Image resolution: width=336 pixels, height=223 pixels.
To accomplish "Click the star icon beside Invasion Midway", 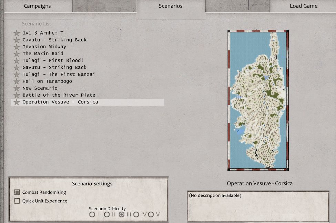I will tap(17, 47).
